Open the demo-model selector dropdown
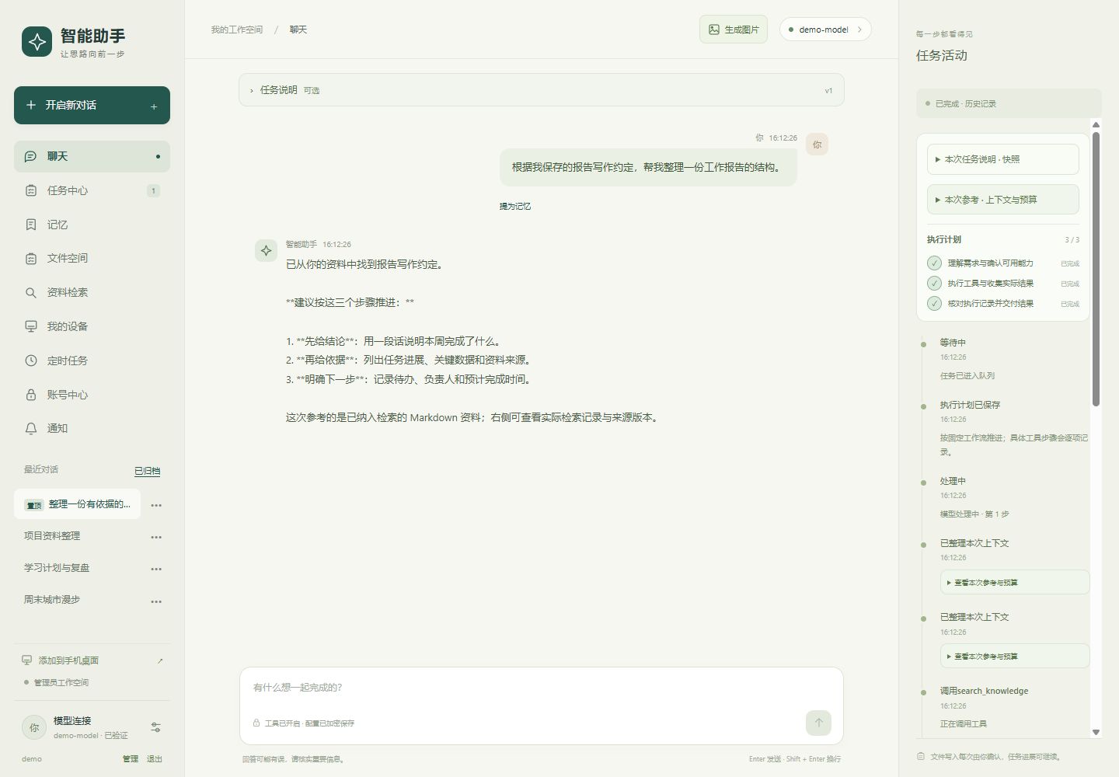1119x777 pixels. [x=825, y=30]
